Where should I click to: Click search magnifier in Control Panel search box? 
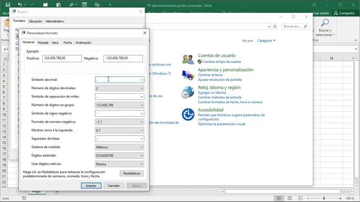pyautogui.click(x=305, y=26)
